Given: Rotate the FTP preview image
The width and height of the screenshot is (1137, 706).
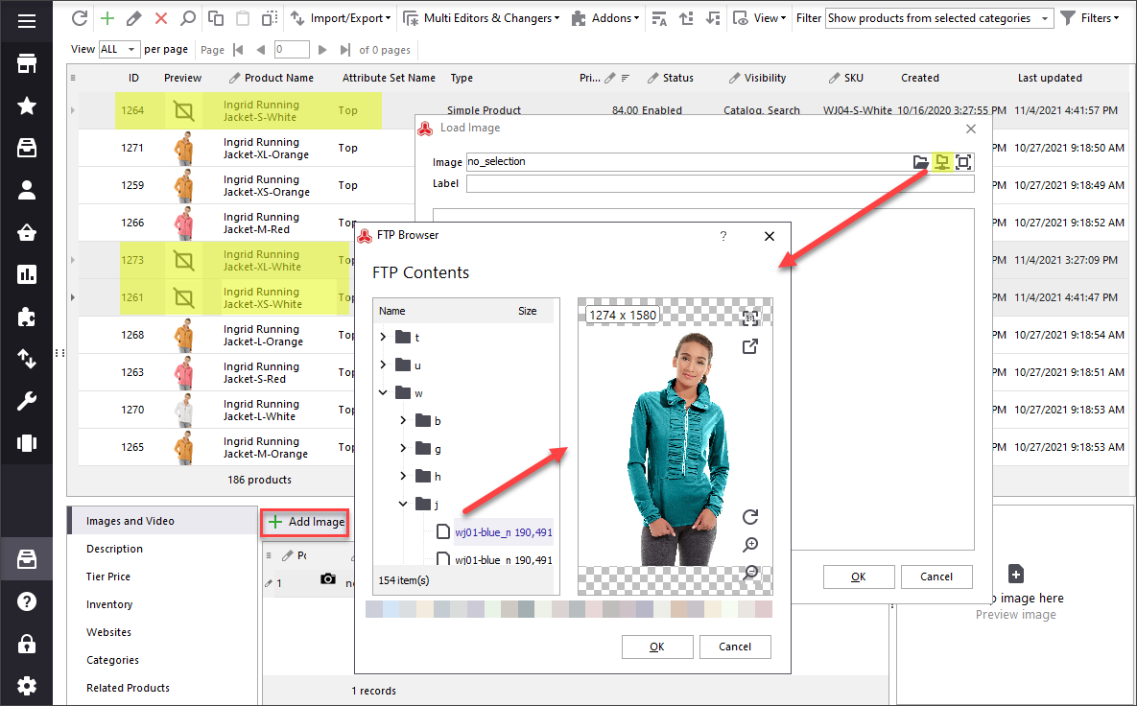Looking at the screenshot, I should click(750, 517).
